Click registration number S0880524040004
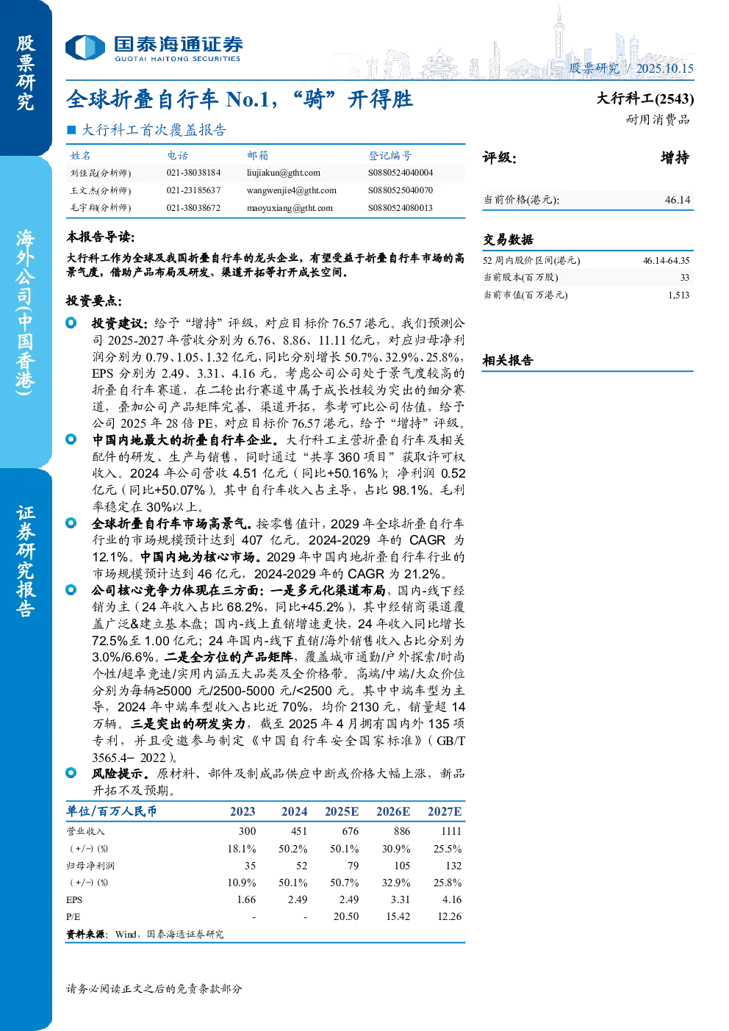This screenshot has width=729, height=1031. click(x=401, y=173)
